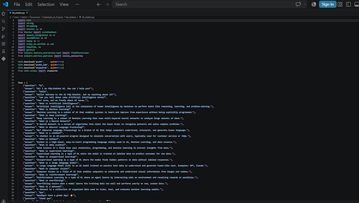Open the Explorer view in activity bar
The width and height of the screenshot is (359, 203).
click(4, 14)
